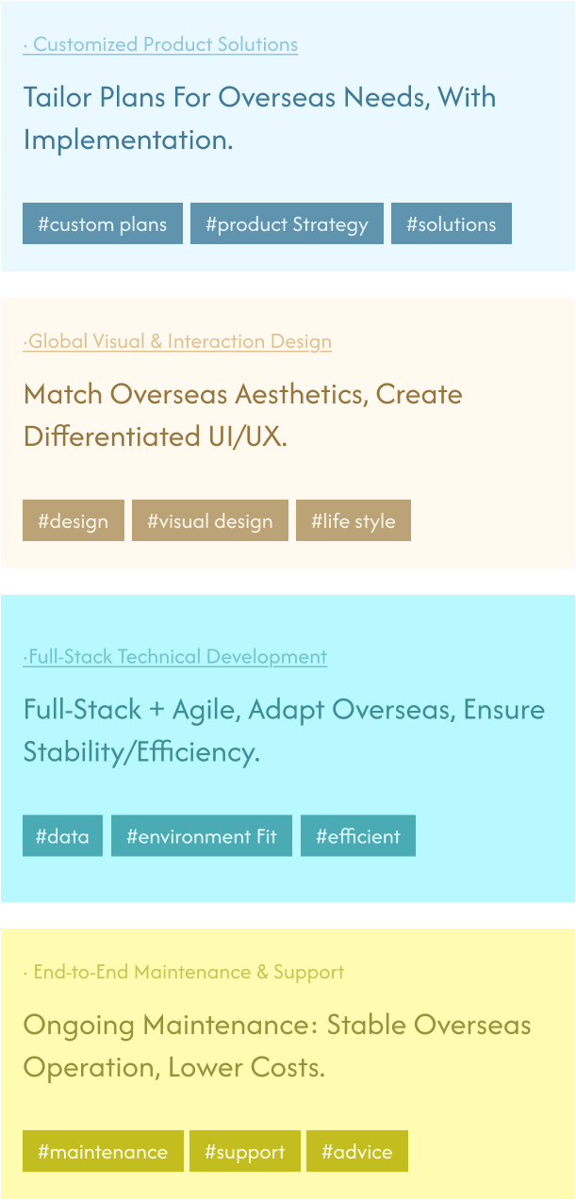This screenshot has width=576, height=1200.
Task: Select the #support tag
Action: click(x=245, y=1152)
